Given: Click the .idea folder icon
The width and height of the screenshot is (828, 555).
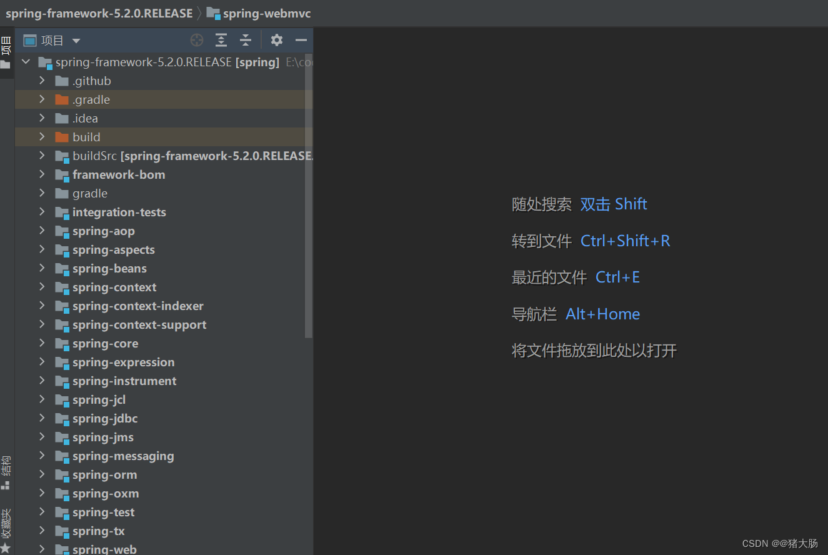Looking at the screenshot, I should (x=61, y=118).
